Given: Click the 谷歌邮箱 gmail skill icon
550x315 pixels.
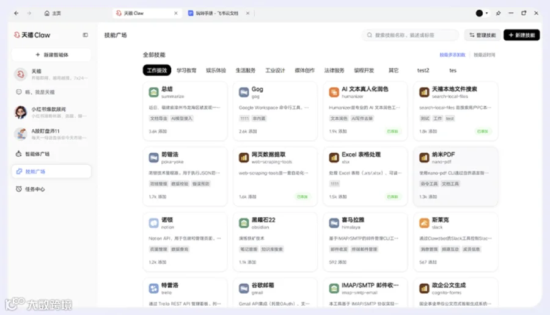Looking at the screenshot, I should pos(244,288).
